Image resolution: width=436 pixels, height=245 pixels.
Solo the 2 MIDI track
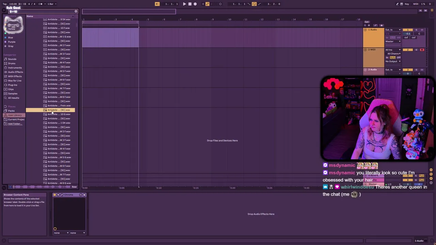[416, 50]
